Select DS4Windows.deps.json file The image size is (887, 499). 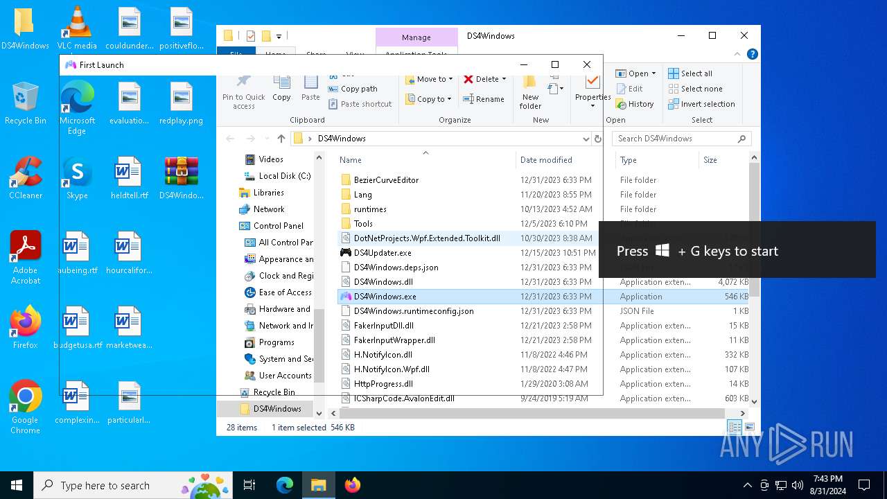point(396,268)
